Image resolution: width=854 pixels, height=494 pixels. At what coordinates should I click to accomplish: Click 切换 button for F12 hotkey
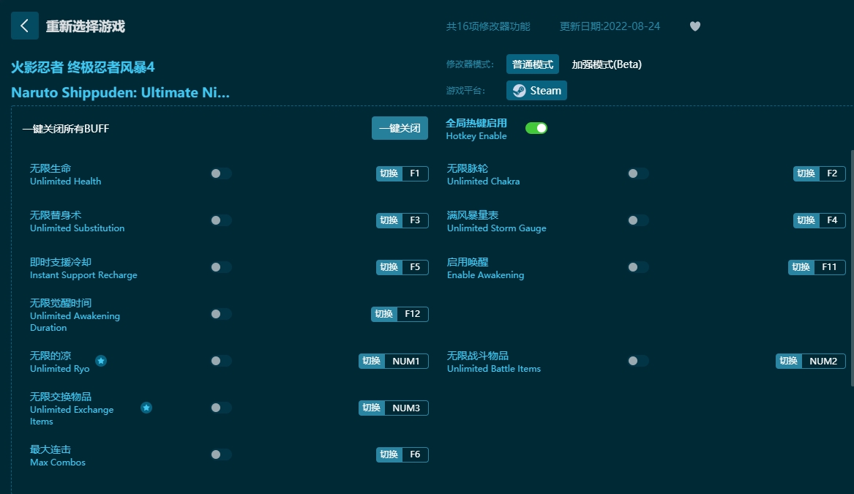click(384, 314)
